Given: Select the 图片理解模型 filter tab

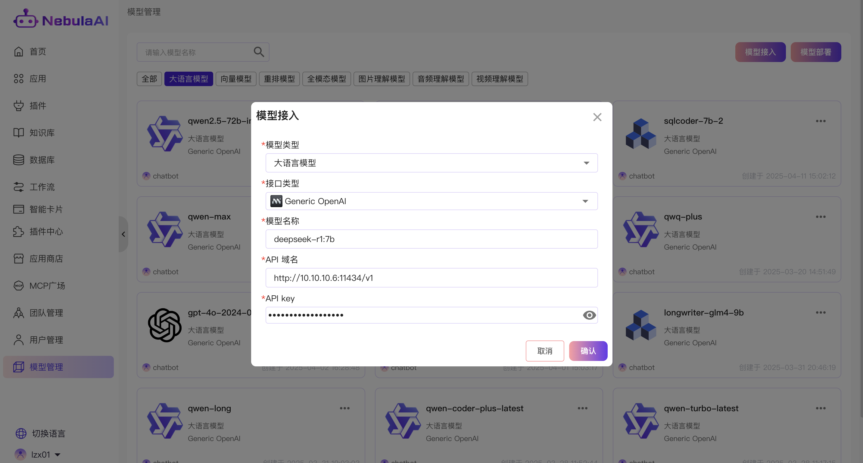Looking at the screenshot, I should click(381, 79).
